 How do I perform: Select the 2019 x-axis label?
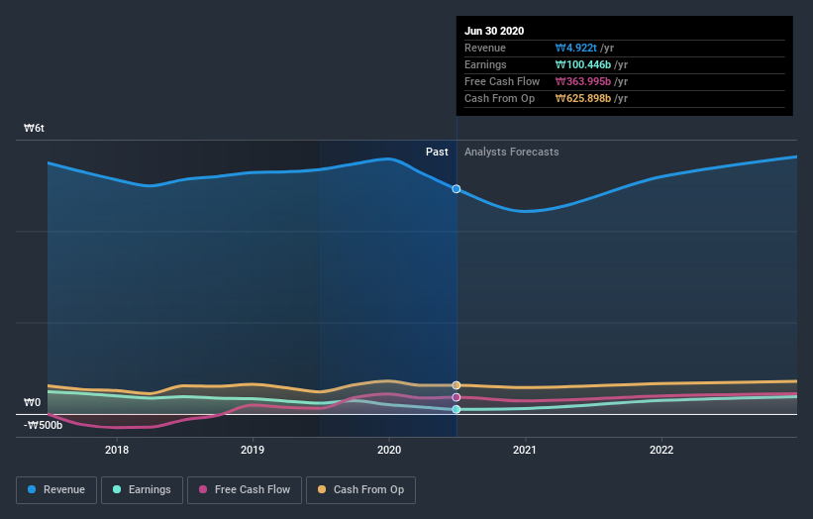pyautogui.click(x=253, y=450)
